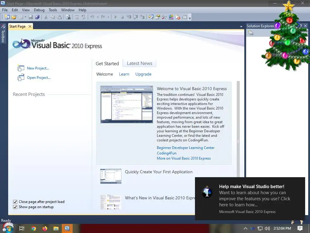Expand the Add New Item dropdown arrow

point(25,17)
